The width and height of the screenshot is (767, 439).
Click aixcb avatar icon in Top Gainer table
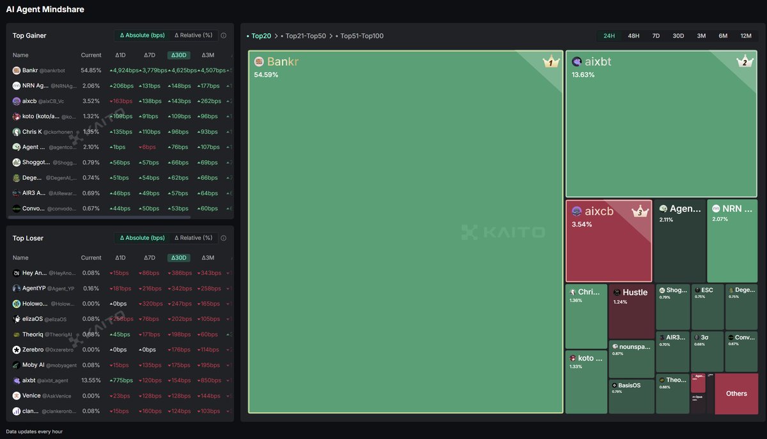point(17,101)
